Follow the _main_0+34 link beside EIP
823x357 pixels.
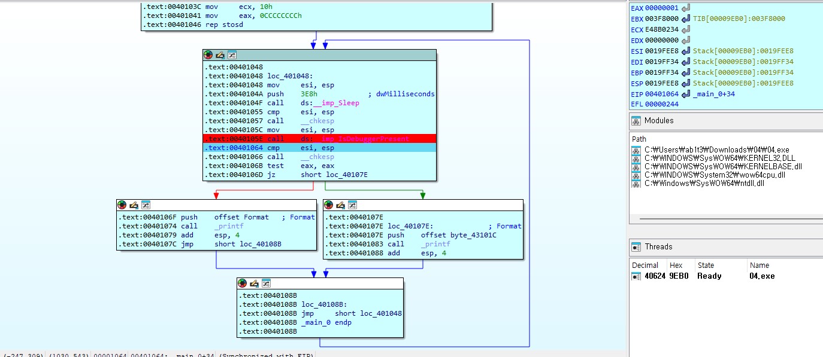tap(713, 94)
